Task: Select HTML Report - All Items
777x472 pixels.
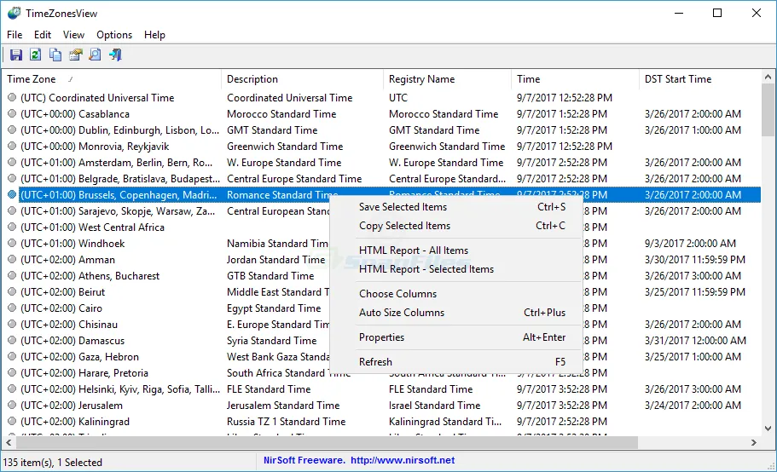Action: [456, 250]
